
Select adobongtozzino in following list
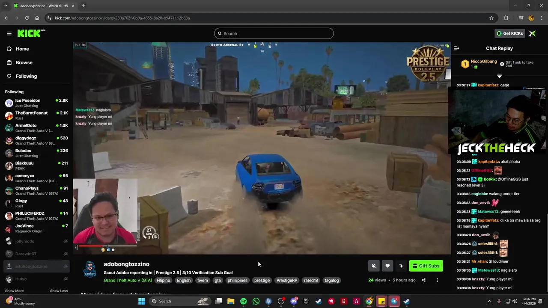click(36, 266)
